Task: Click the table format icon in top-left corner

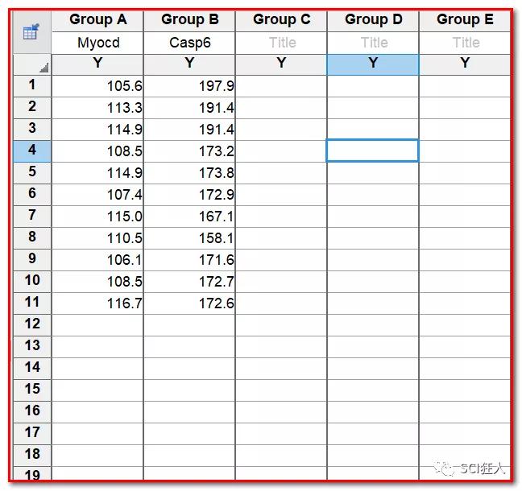Action: click(31, 32)
